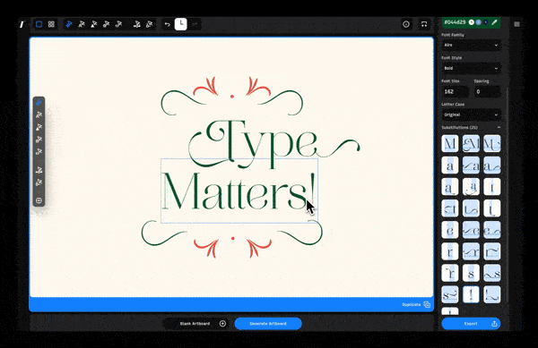Click the eyedropper icon beside the hex color
538x348 pixels.
[x=494, y=22]
